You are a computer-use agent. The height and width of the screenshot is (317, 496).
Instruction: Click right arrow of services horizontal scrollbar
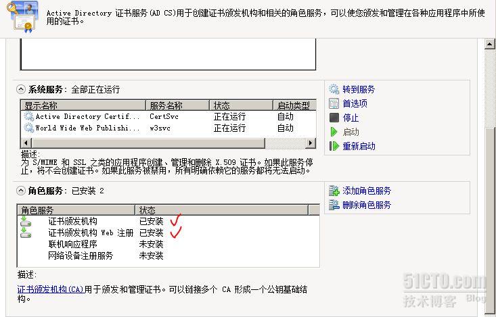point(311,143)
